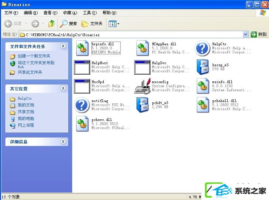The height and width of the screenshot is (200, 269).
Task: Select the HelpHost application icon
Action: tap(82, 67)
